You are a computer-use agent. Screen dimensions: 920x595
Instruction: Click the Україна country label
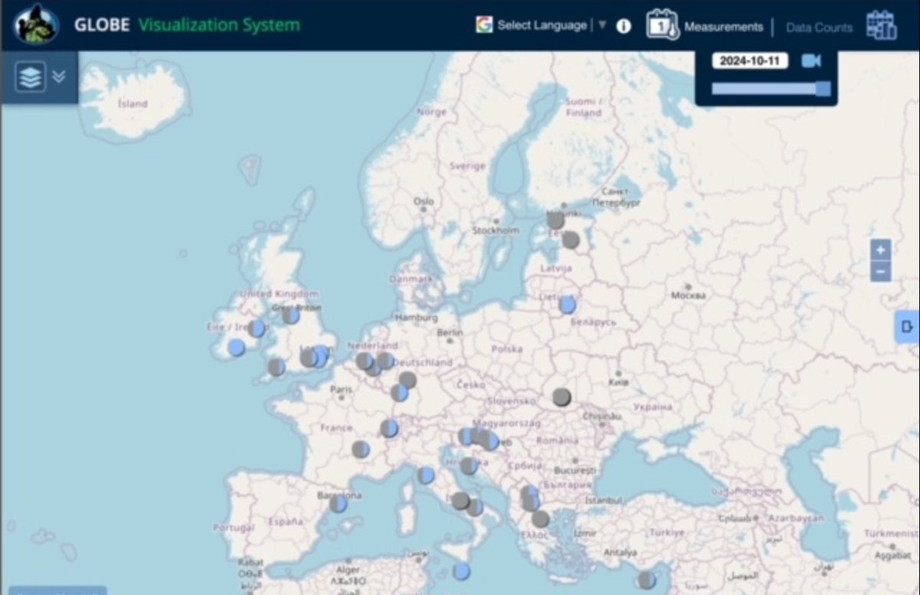coord(654,407)
